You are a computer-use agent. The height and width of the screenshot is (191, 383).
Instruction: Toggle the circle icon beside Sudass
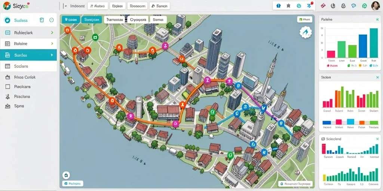tap(52, 20)
